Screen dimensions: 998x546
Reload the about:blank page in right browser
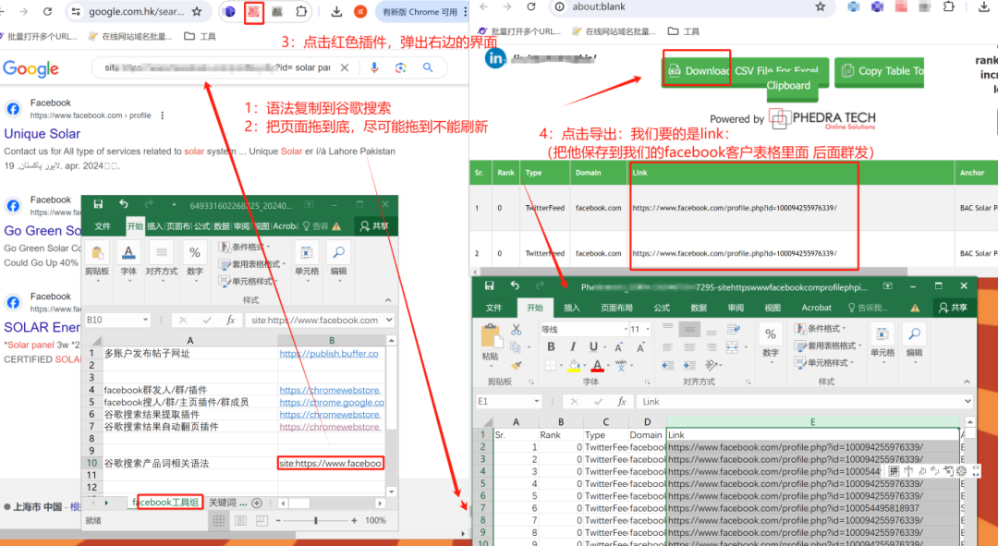(x=530, y=6)
